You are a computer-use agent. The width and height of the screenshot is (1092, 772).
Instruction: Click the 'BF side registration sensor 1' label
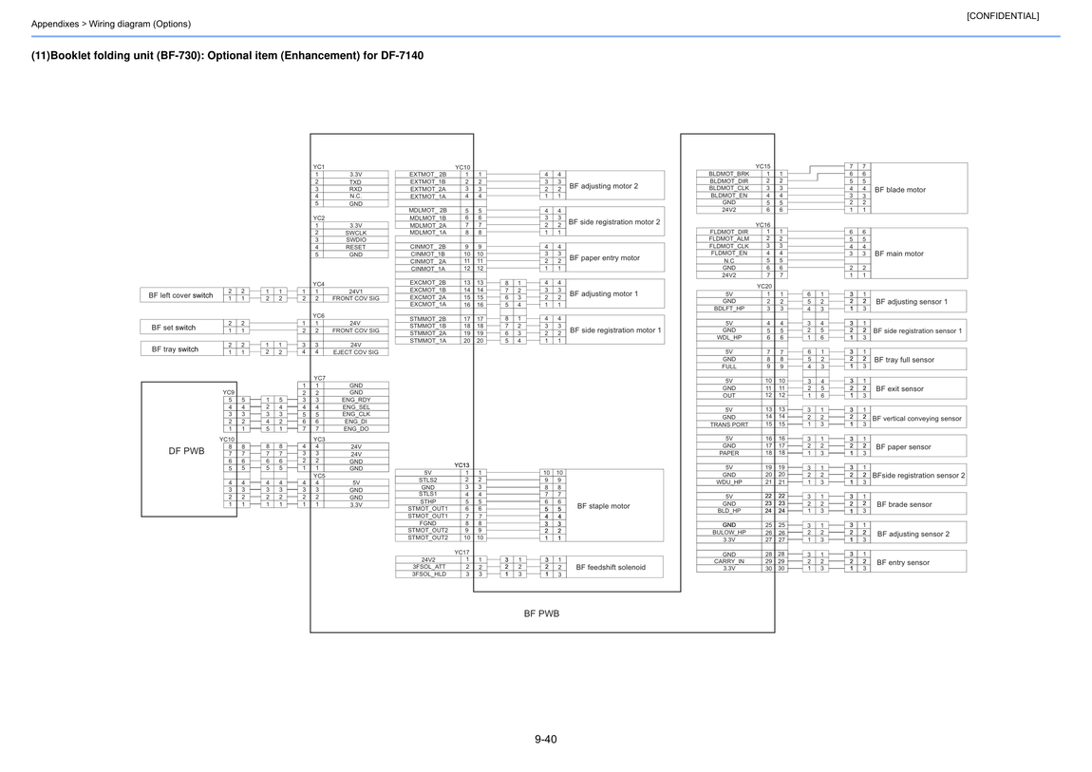pyautogui.click(x=917, y=330)
